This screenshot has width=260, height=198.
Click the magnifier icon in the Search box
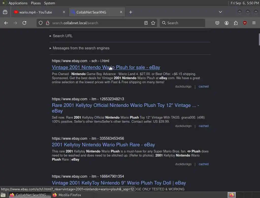[164, 23]
